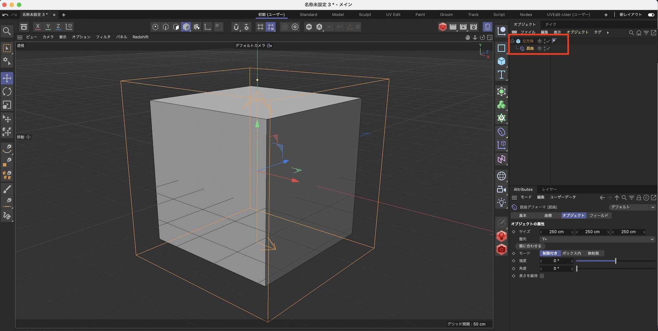Screen dimensions: 658x331
Task: Open the 座標 attribute tab
Action: point(548,216)
